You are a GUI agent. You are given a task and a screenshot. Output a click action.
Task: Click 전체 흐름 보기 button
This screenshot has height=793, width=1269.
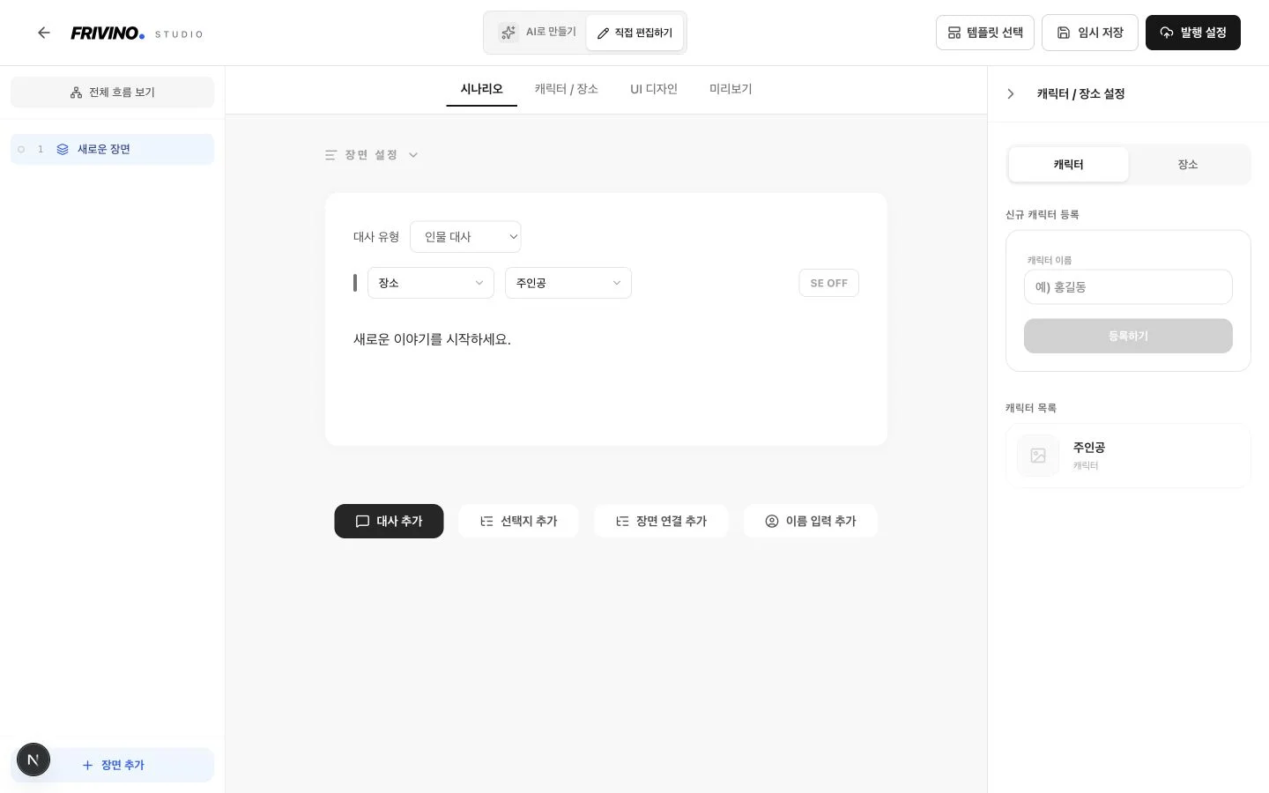point(112,93)
